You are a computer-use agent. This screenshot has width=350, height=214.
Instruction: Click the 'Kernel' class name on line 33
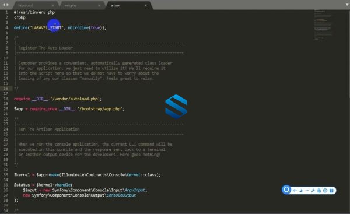point(134,175)
